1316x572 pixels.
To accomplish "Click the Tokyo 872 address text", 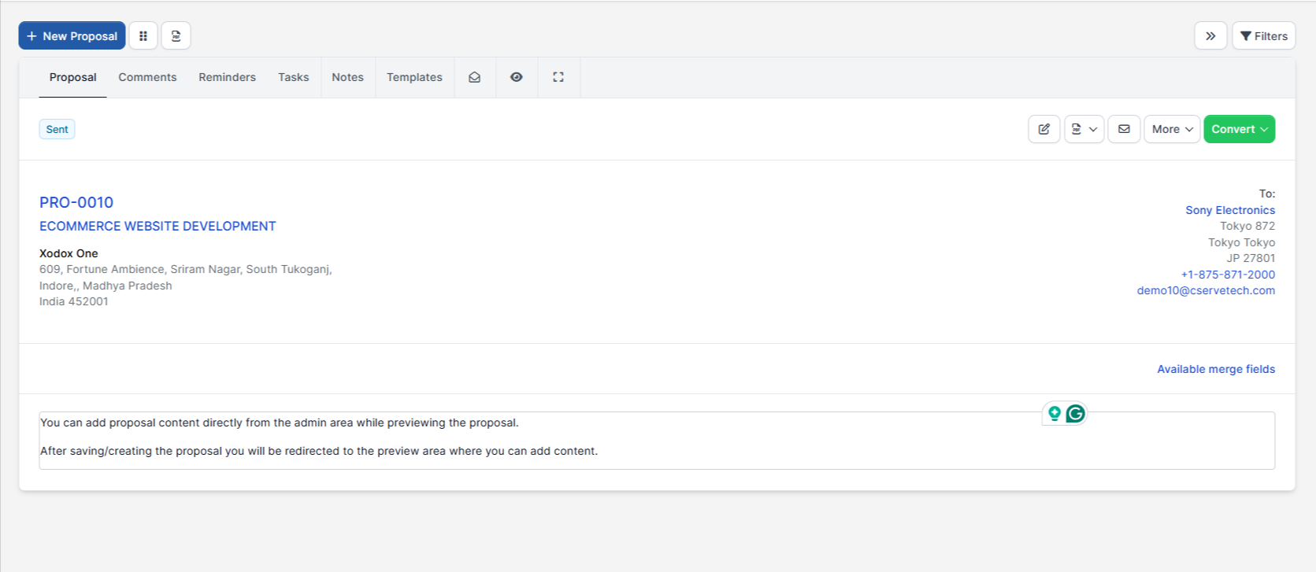I will [1247, 226].
